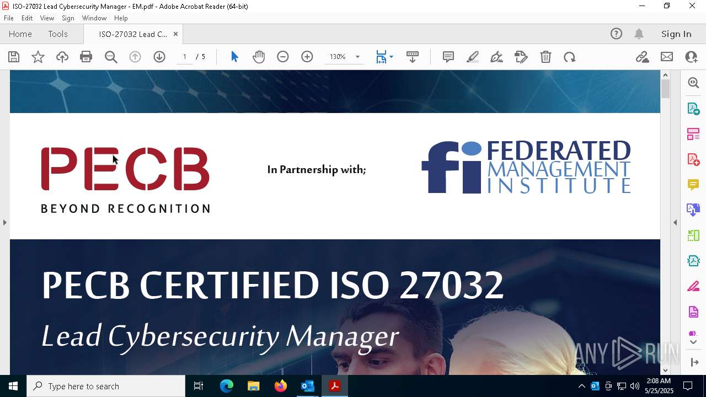Click the vertical scrollbar up arrow
The image size is (706, 397).
[x=665, y=75]
